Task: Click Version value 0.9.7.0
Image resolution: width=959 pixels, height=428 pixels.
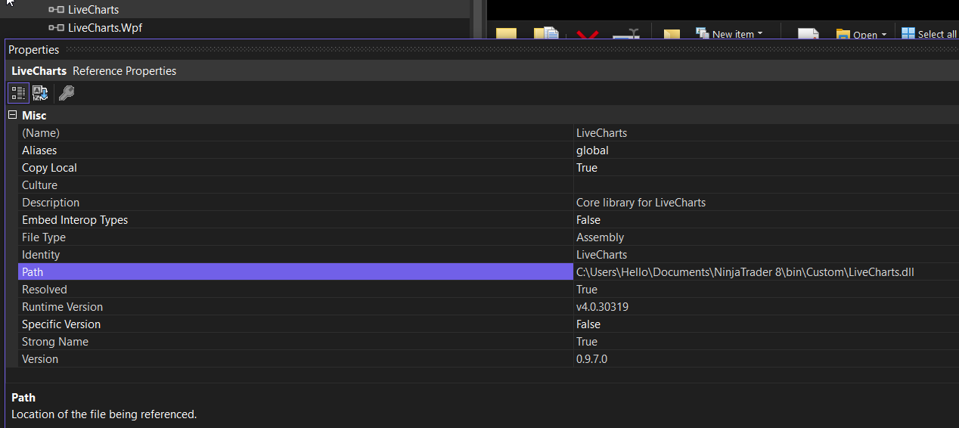Action: (x=591, y=359)
